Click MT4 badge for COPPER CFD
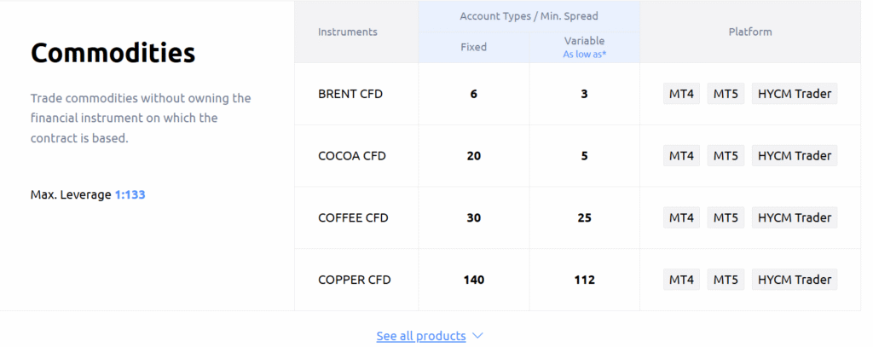Image resolution: width=873 pixels, height=347 pixels. pyautogui.click(x=681, y=280)
